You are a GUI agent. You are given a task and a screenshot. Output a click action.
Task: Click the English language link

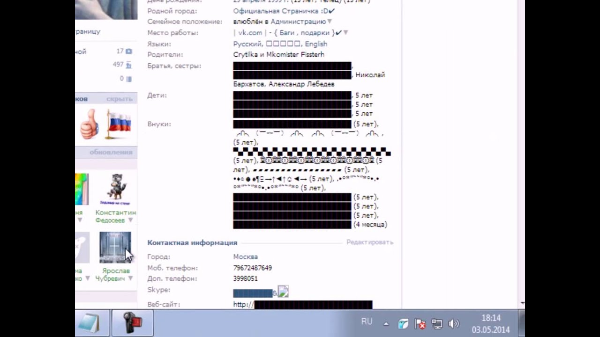pos(316,44)
